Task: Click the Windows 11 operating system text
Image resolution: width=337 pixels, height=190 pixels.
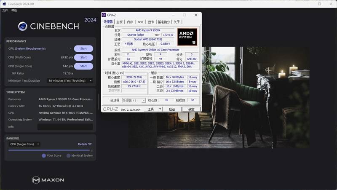Action: [66, 120]
